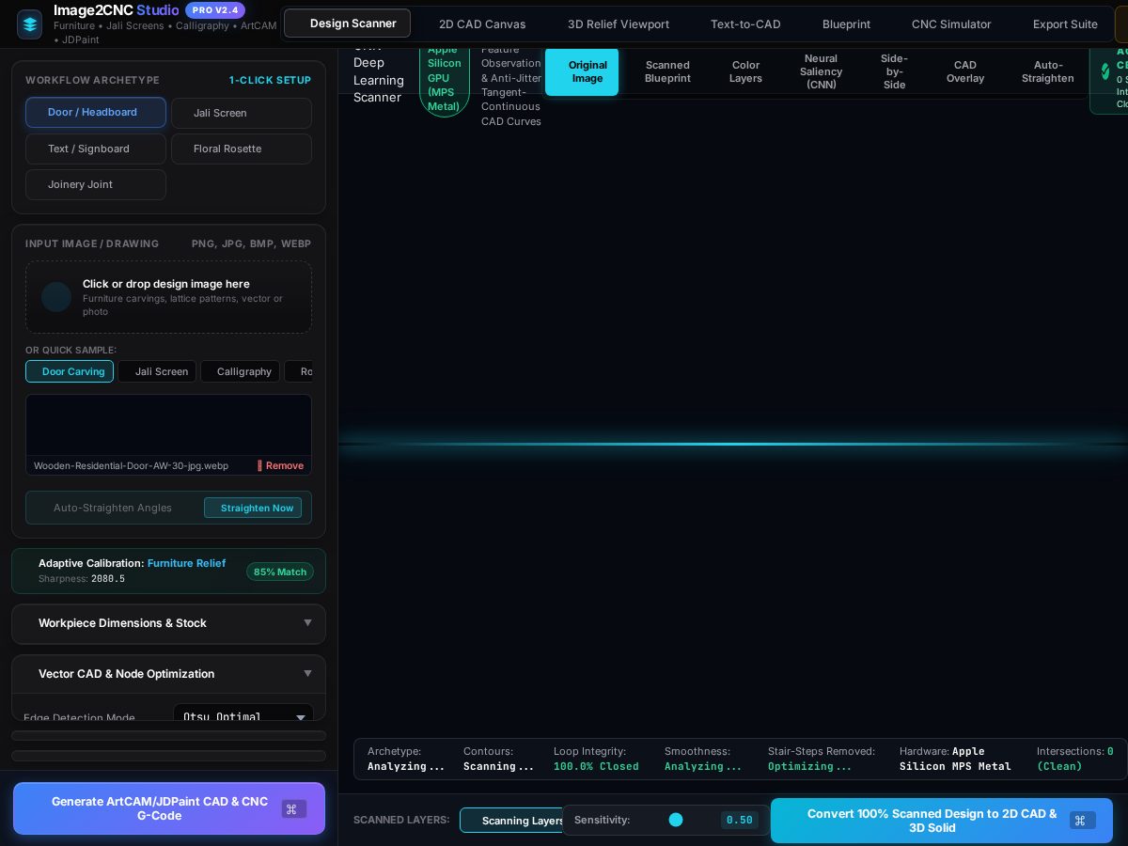Load the Door Carving quick sample
This screenshot has width=1128, height=846.
[70, 371]
